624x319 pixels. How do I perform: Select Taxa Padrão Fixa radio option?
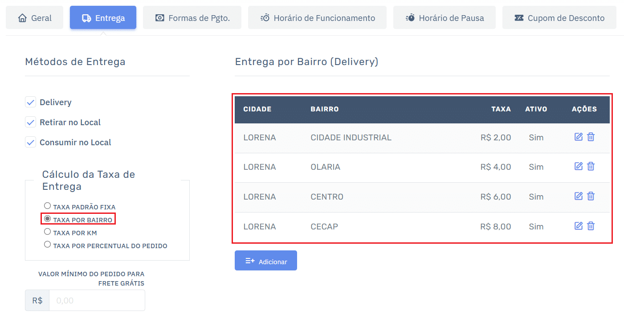point(48,206)
